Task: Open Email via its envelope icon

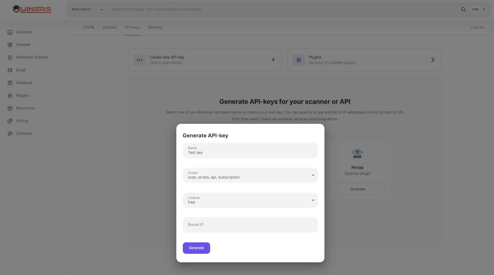Action: pyautogui.click(x=10, y=70)
